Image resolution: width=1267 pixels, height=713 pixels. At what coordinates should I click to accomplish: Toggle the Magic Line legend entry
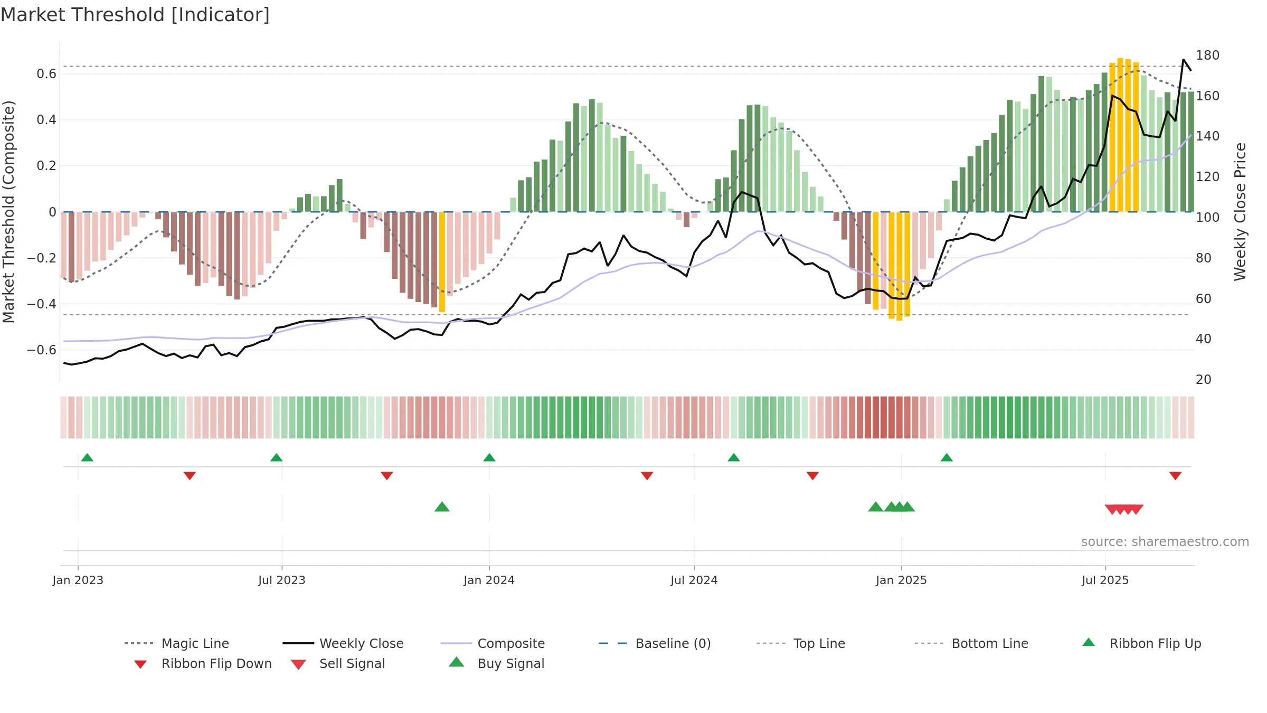[177, 643]
